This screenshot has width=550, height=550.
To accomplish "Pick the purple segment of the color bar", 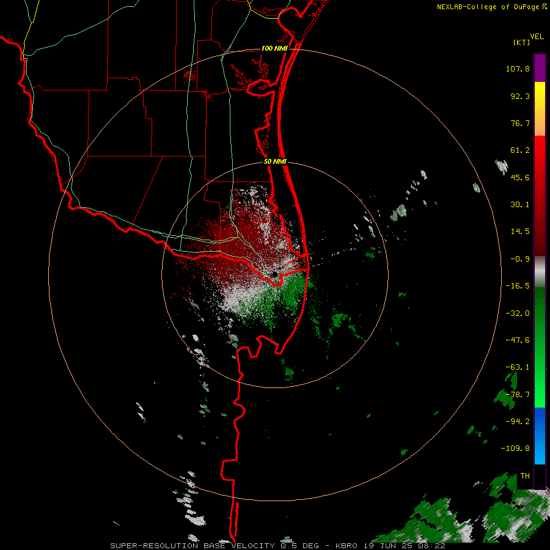I will tap(540, 68).
